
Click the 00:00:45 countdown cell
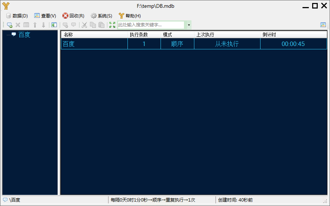tap(293, 44)
